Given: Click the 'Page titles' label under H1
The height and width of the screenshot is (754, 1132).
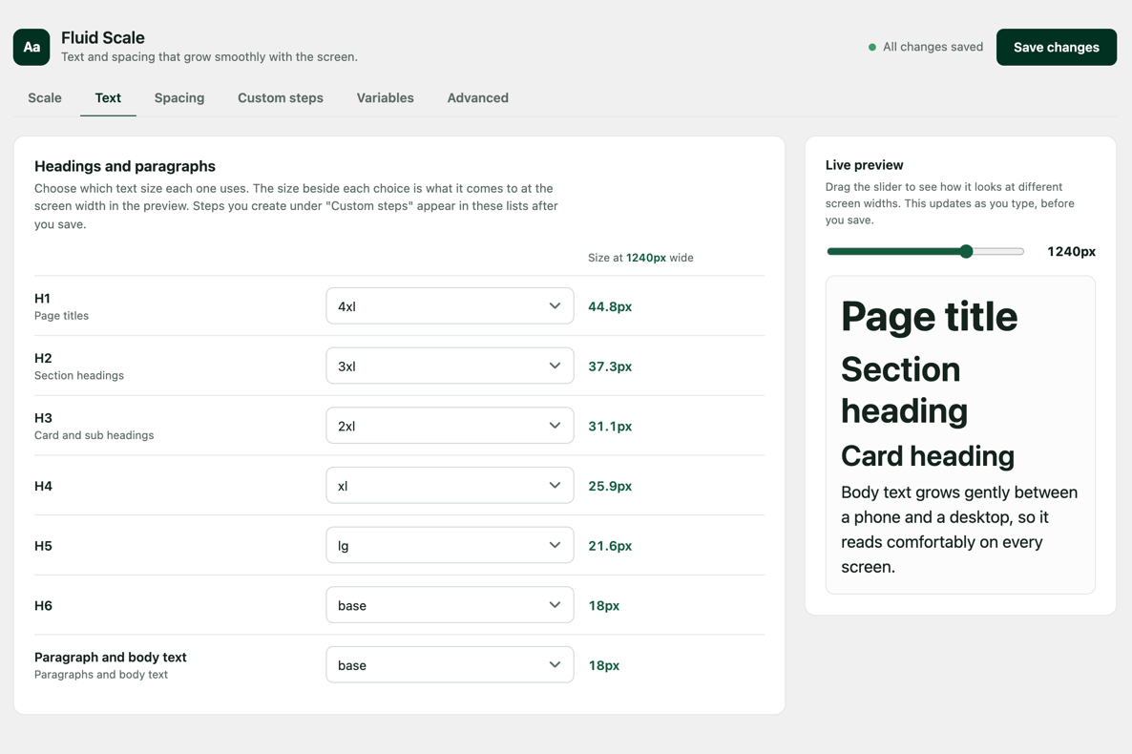Looking at the screenshot, I should [61, 316].
